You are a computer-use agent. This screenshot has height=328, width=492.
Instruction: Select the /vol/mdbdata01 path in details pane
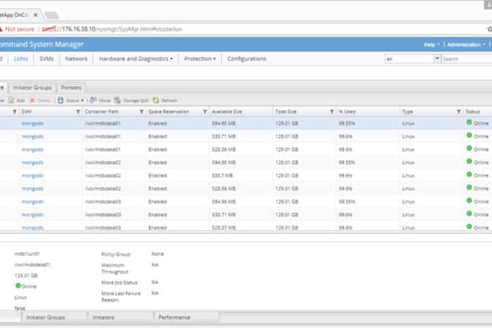[x=32, y=265]
